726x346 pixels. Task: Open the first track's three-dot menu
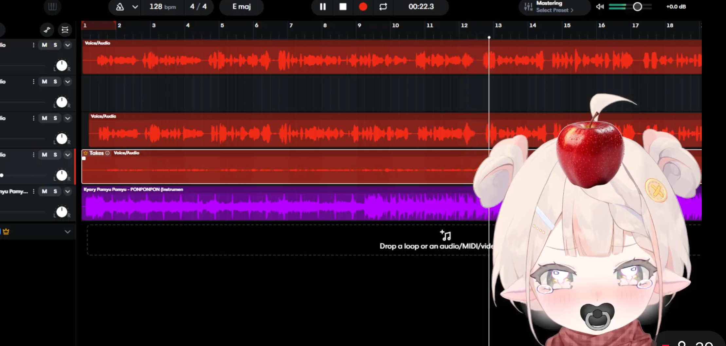click(33, 45)
